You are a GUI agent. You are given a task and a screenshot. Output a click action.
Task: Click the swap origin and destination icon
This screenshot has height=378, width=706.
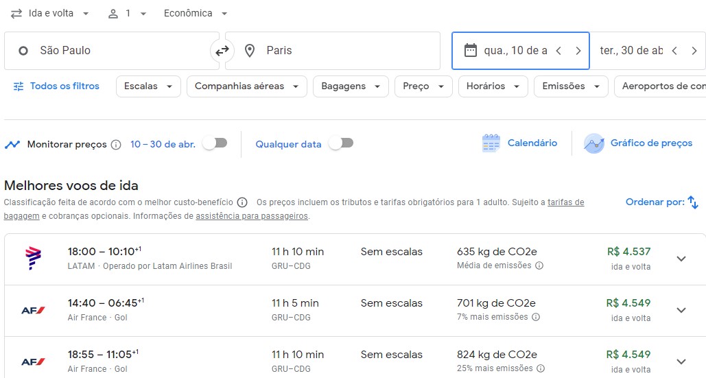[222, 51]
